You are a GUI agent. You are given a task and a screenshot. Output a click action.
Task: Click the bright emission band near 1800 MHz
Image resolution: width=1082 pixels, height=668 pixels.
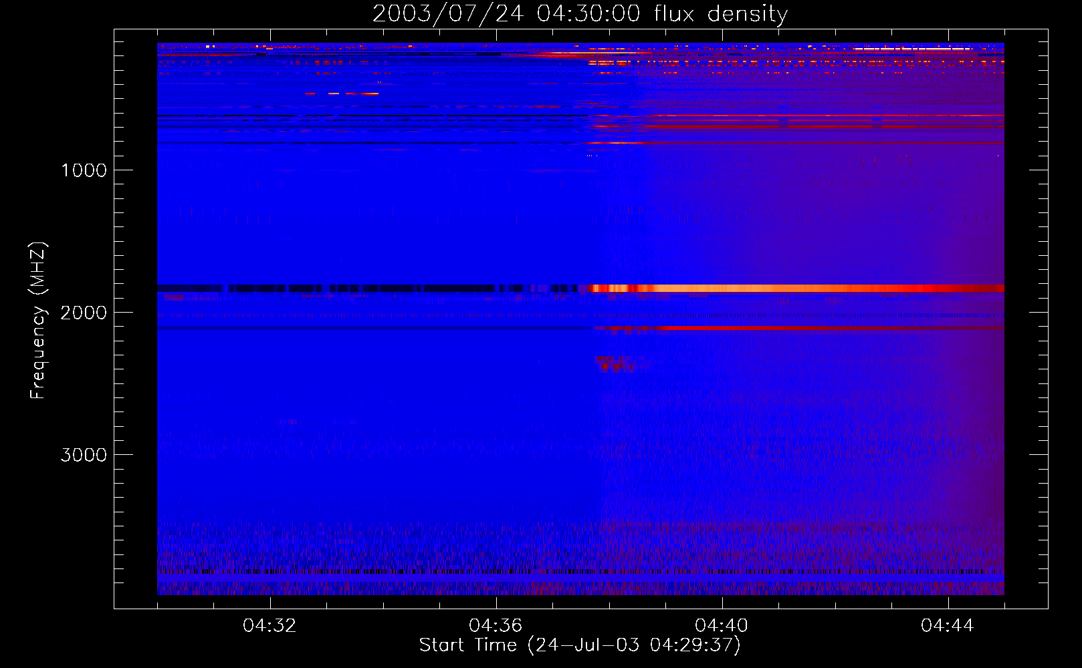pyautogui.click(x=796, y=289)
